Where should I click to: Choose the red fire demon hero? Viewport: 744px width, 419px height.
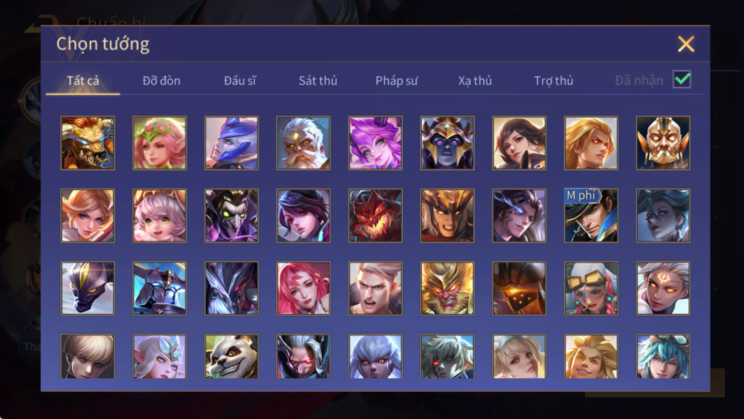[375, 216]
